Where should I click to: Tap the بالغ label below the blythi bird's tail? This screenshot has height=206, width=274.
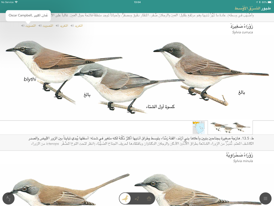(87, 95)
